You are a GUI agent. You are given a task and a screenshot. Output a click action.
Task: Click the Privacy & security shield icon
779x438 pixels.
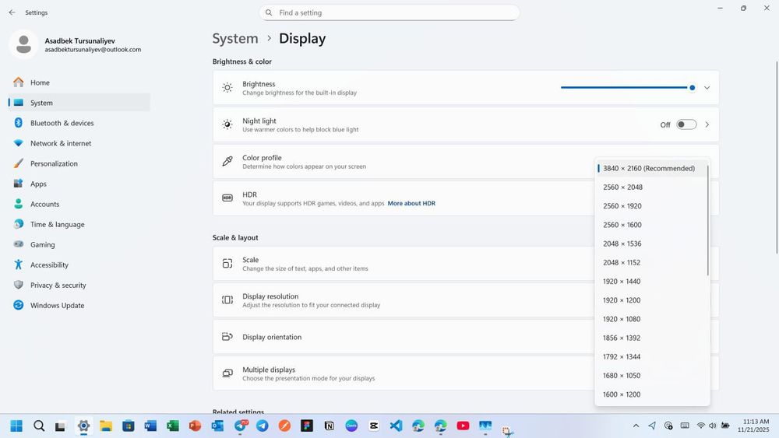[x=18, y=286]
